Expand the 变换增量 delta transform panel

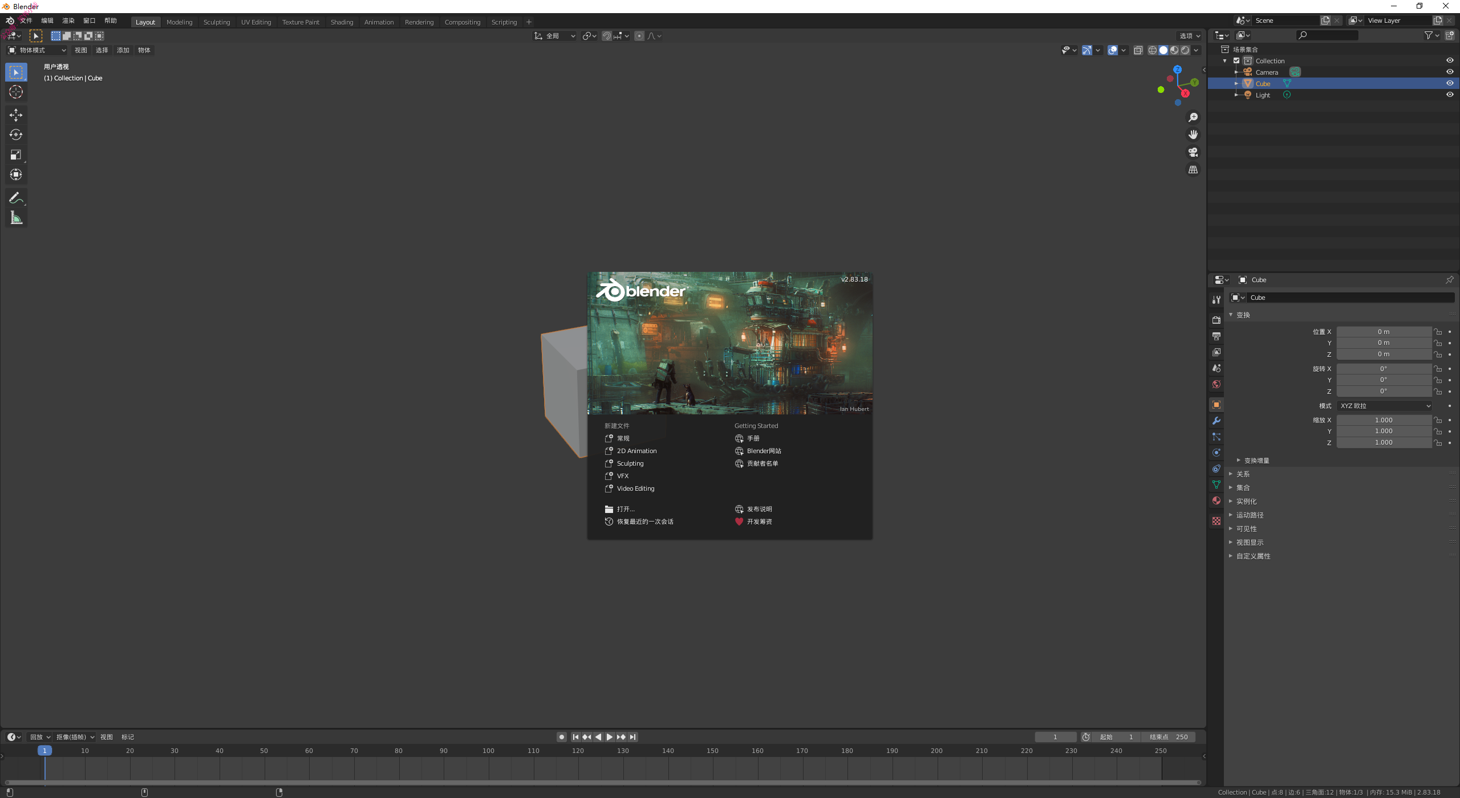[x=1256, y=461]
